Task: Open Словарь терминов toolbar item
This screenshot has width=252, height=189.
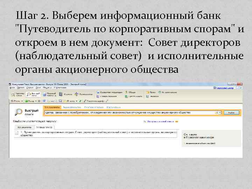Action: (107, 97)
